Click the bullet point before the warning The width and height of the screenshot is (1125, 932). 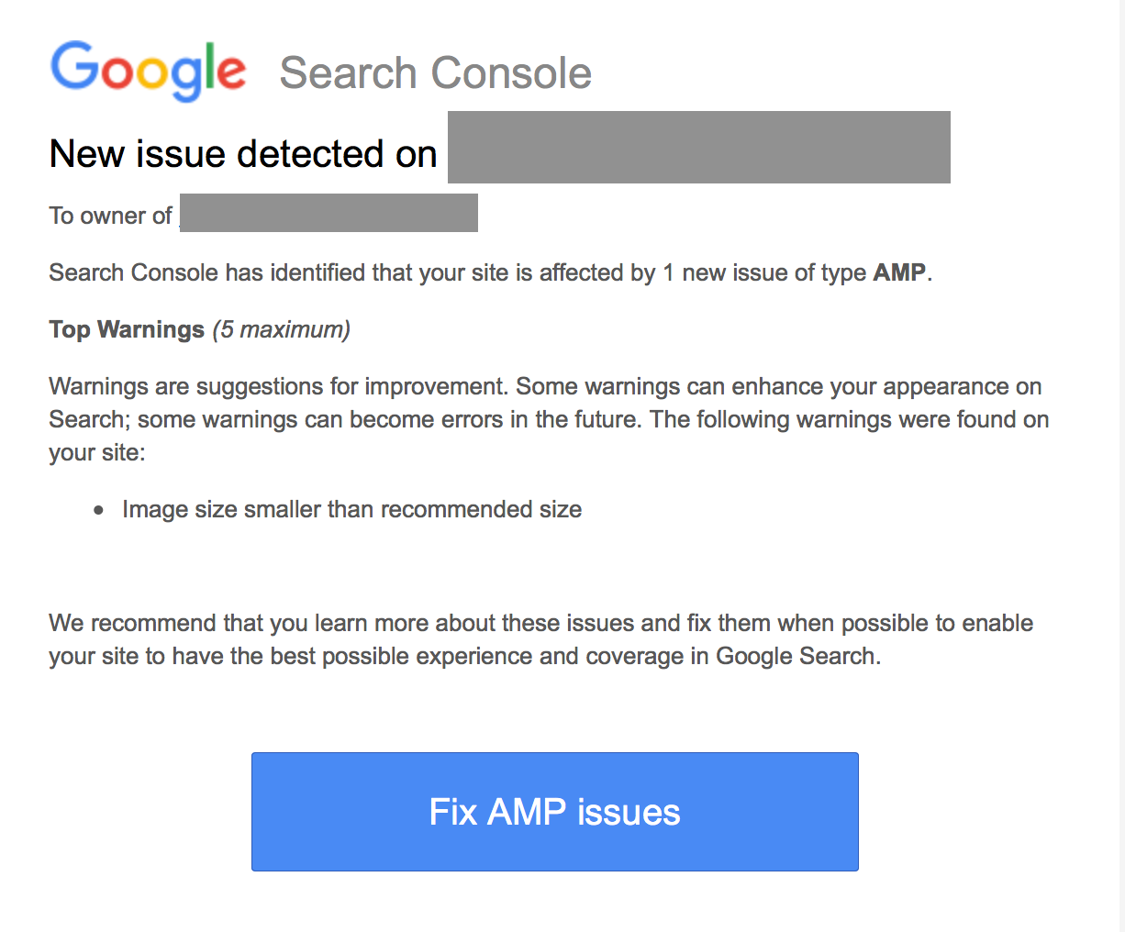pyautogui.click(x=99, y=510)
